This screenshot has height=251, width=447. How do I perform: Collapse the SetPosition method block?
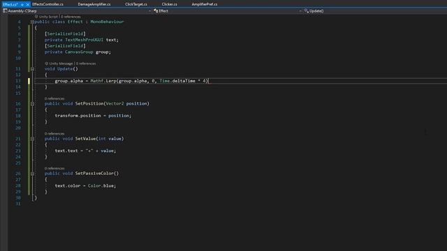pos(32,104)
